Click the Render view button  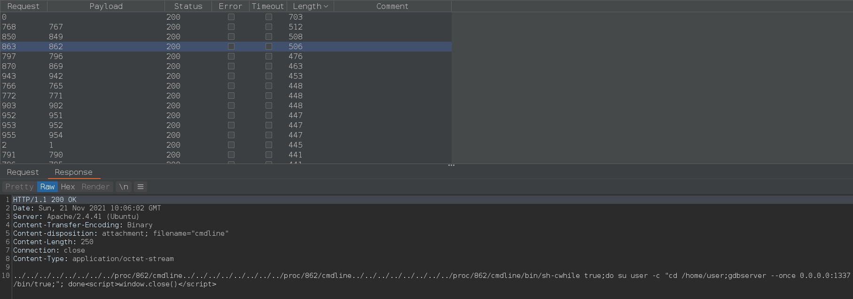pyautogui.click(x=95, y=187)
